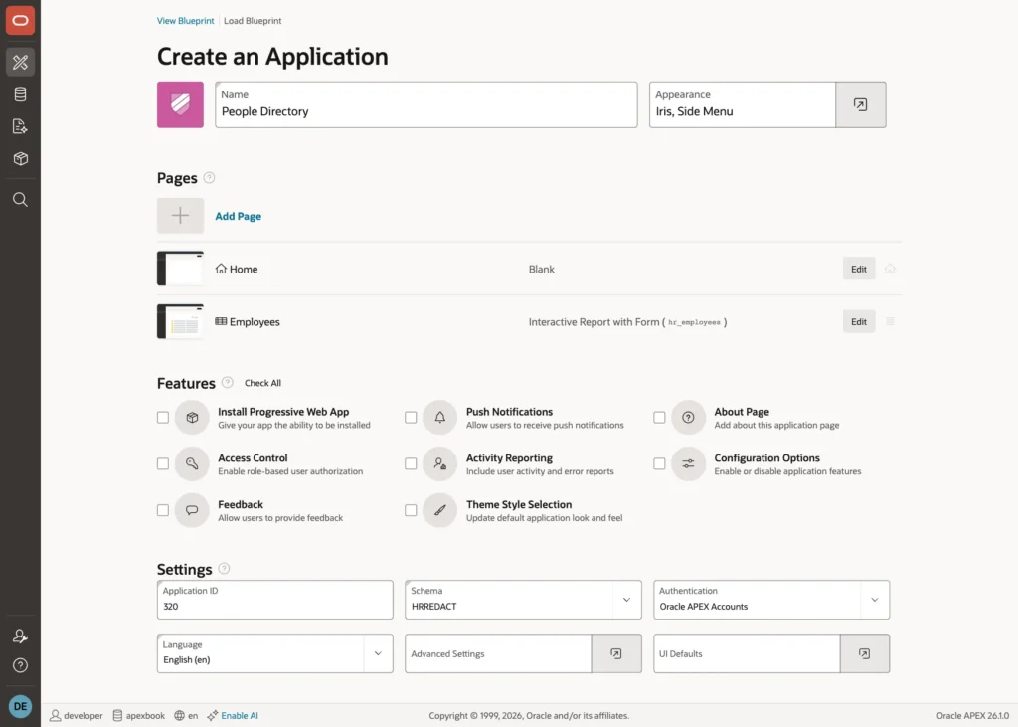Click the Feedback speech bubble icon
Screen dimensions: 1018x727
(192, 510)
